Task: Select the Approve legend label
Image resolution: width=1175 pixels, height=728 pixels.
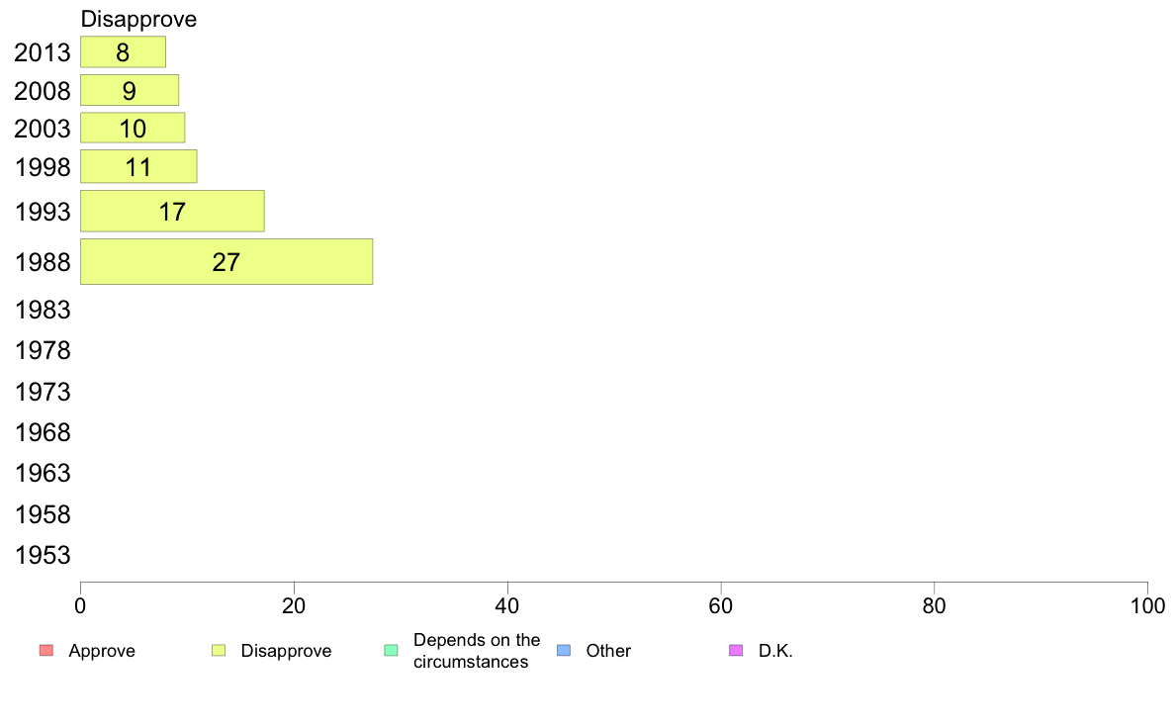Action: click(x=102, y=651)
